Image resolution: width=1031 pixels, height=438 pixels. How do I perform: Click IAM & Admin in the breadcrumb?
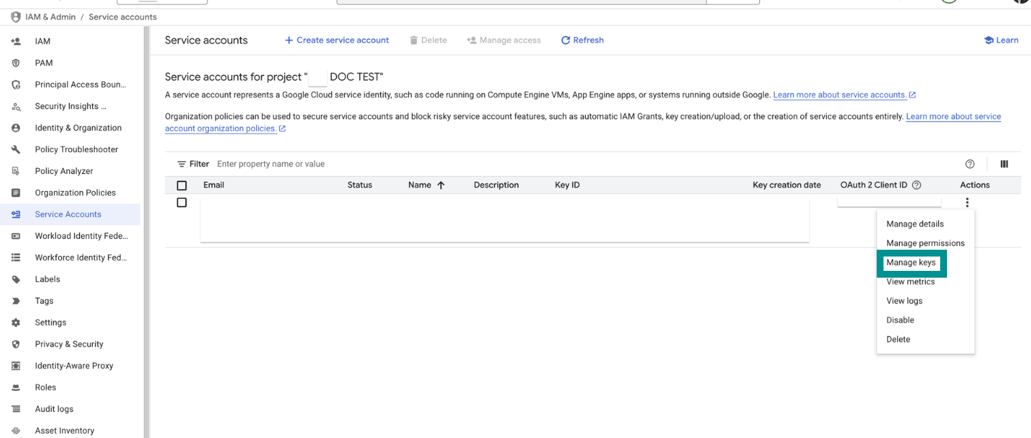coord(50,17)
